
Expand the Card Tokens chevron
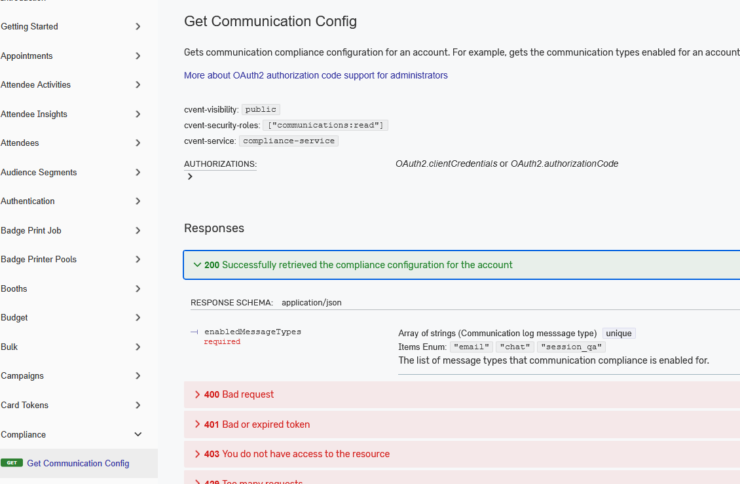pyautogui.click(x=138, y=405)
